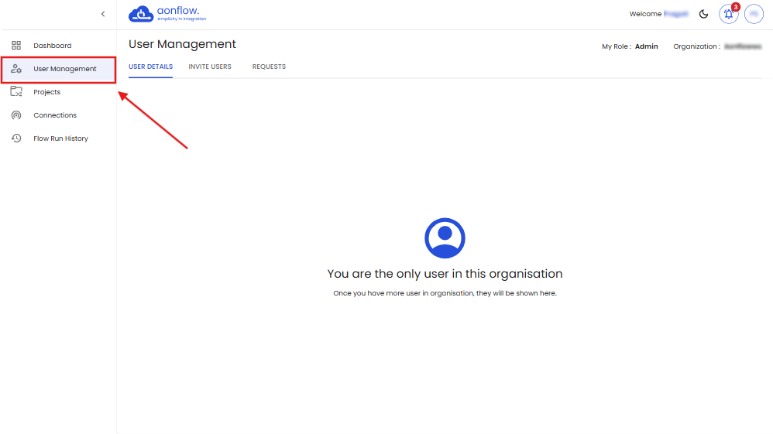Select the Connections text label in sidebar
The width and height of the screenshot is (773, 434).
click(x=55, y=115)
